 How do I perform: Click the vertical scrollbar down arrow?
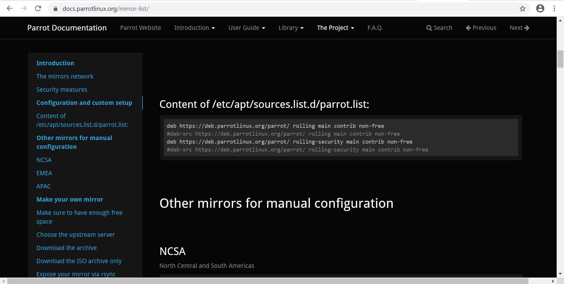click(560, 274)
